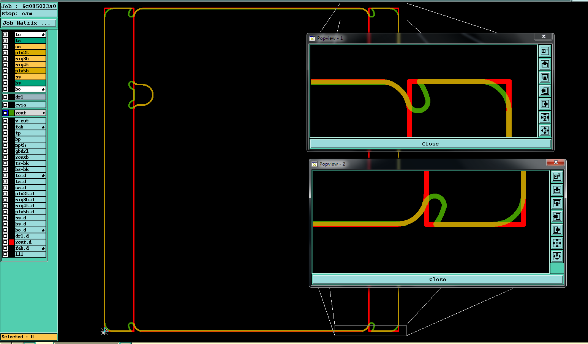Image resolution: width=588 pixels, height=344 pixels.
Task: Click the Popview - 1 title bar icon
Action: [312, 38]
